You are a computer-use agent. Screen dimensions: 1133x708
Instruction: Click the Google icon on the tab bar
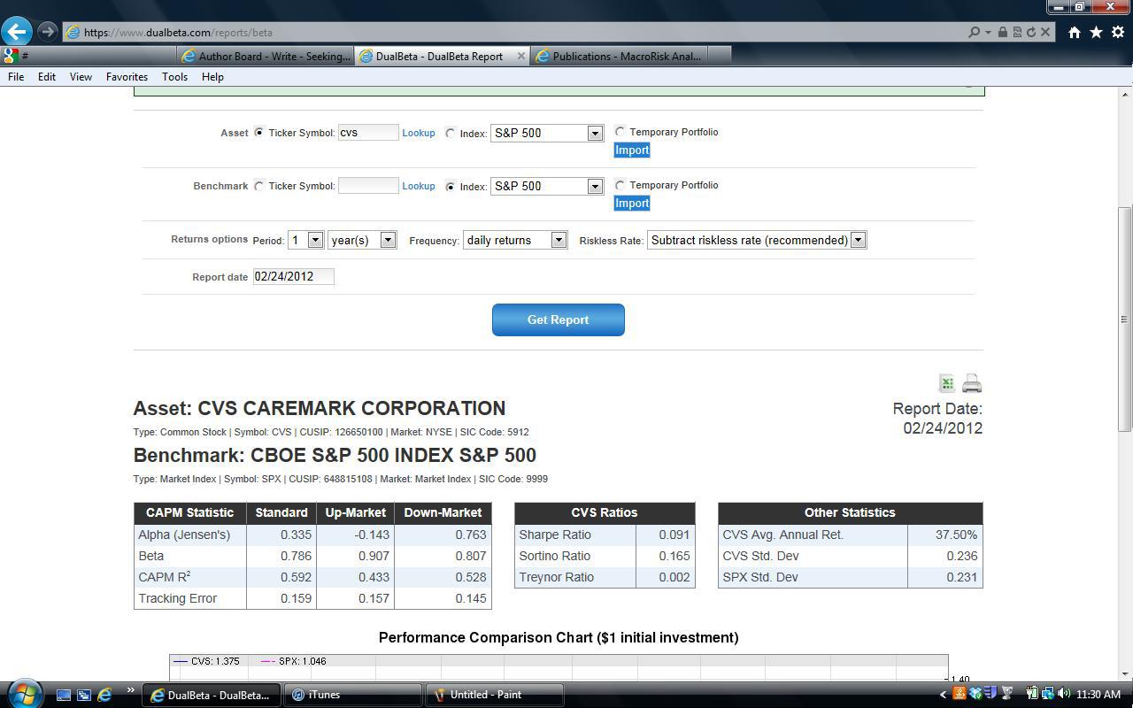point(11,56)
